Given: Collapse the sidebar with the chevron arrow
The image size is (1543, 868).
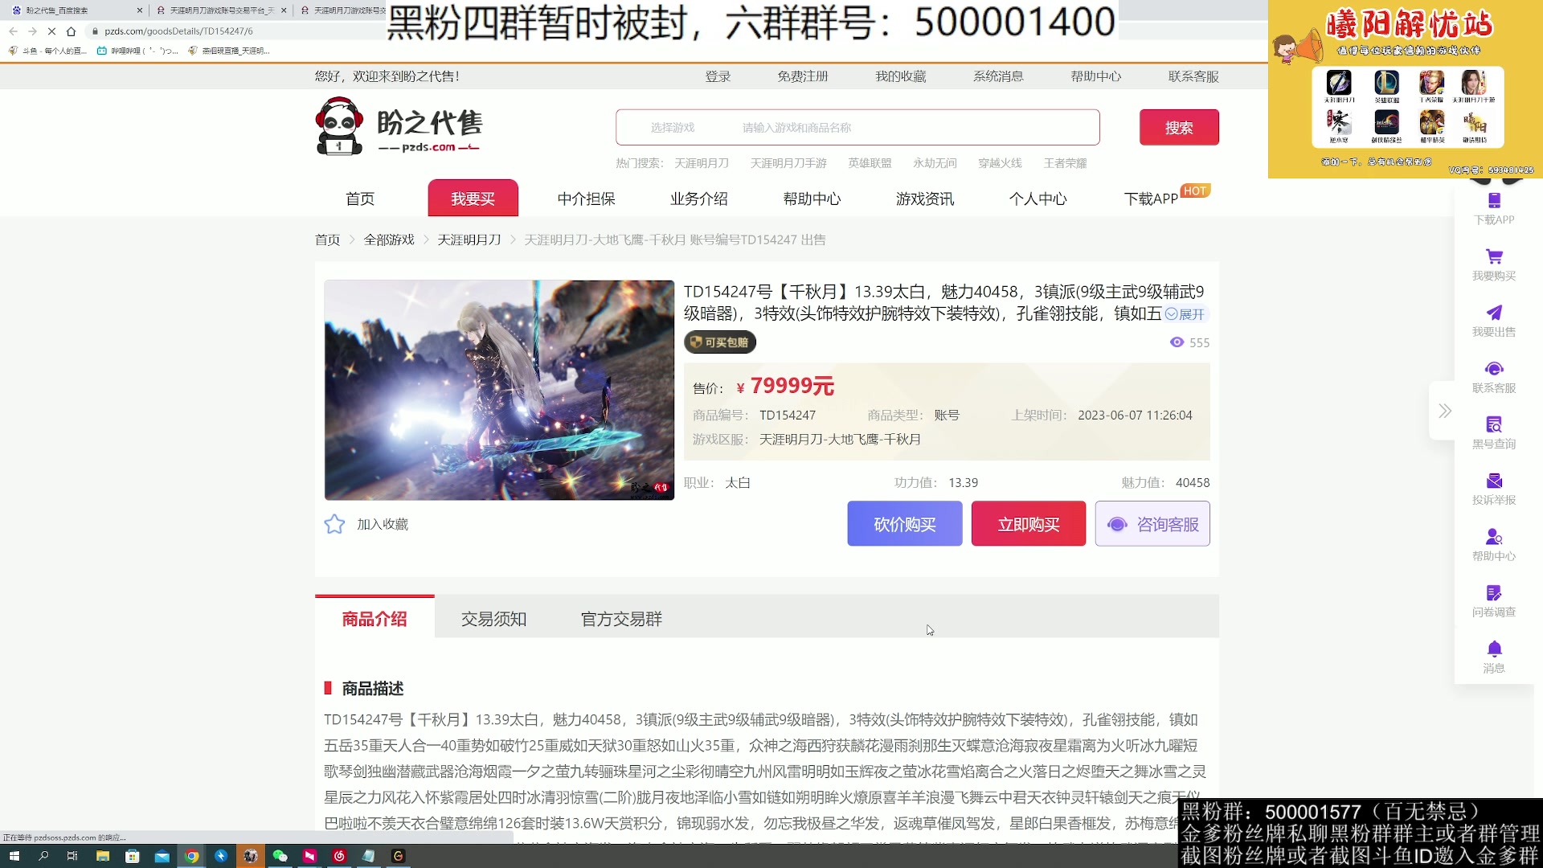Looking at the screenshot, I should click(1444, 411).
